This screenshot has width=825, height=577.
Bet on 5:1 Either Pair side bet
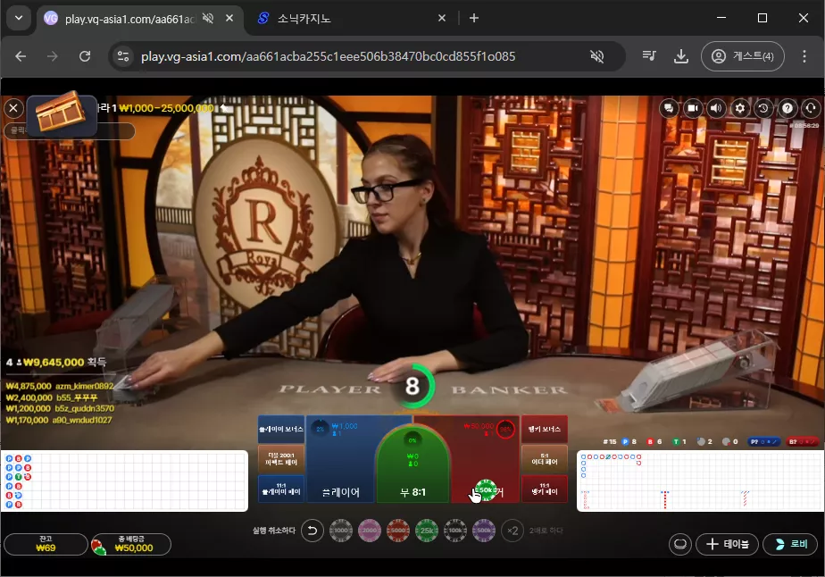pos(545,458)
